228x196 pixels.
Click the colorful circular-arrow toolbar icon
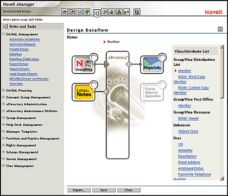[x=79, y=12]
